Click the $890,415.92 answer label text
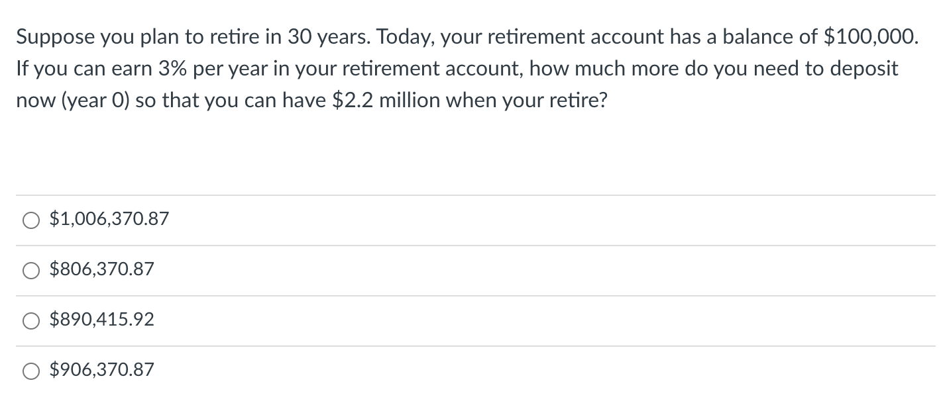 (102, 320)
